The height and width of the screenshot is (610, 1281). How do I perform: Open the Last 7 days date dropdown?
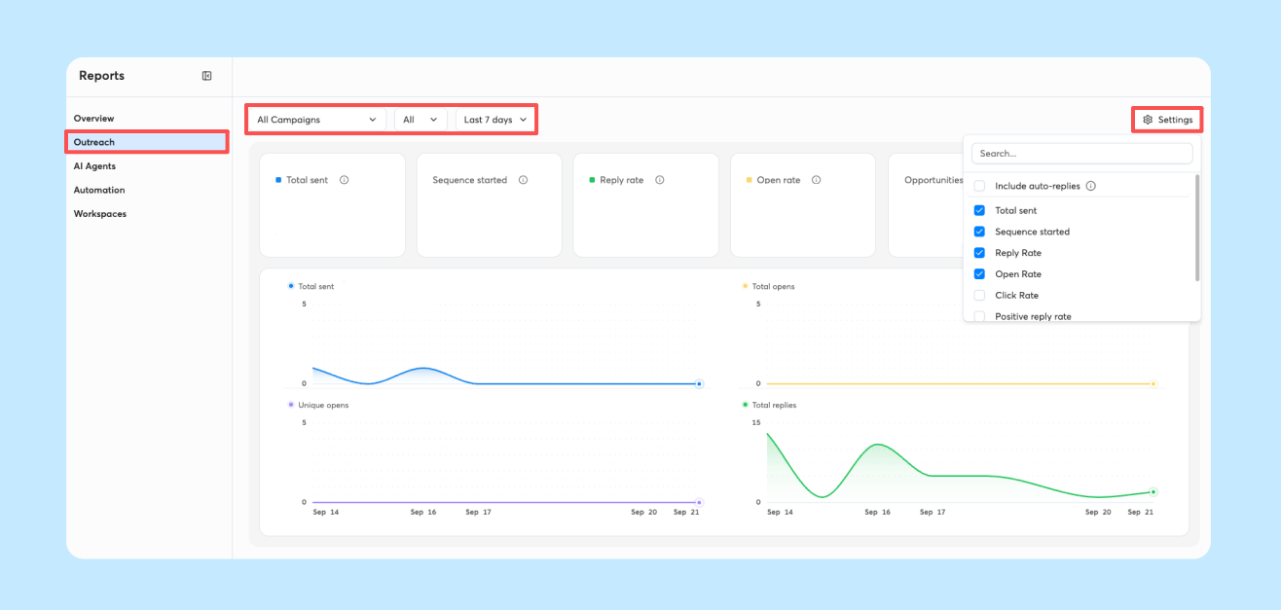click(495, 120)
